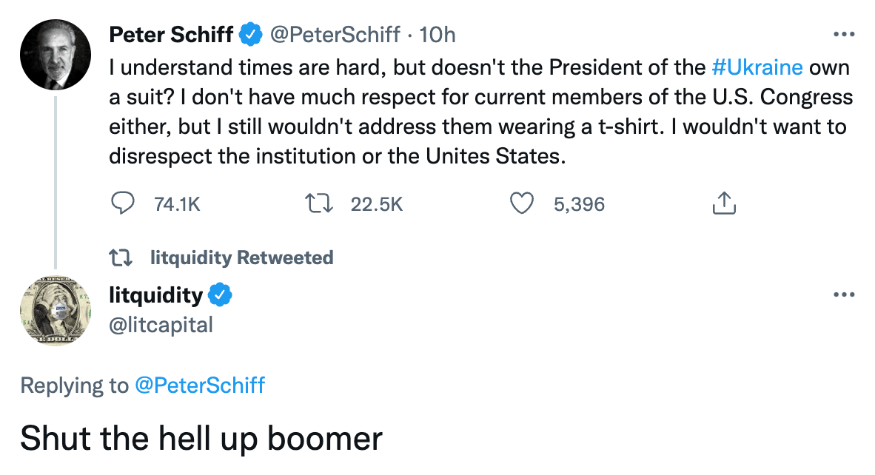Click the @PeterSchiff handle in tweet header

[334, 34]
